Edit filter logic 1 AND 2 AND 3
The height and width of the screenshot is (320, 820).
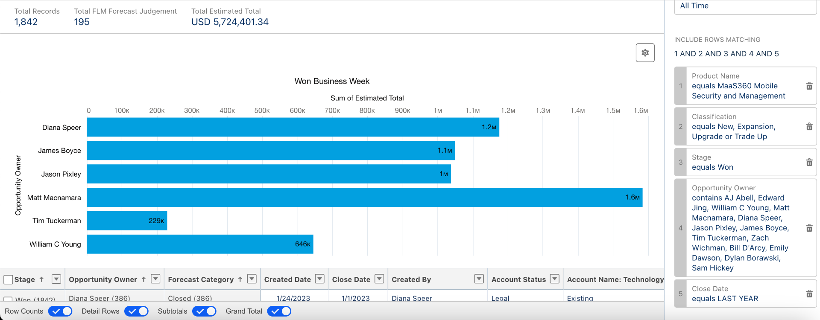click(x=726, y=54)
